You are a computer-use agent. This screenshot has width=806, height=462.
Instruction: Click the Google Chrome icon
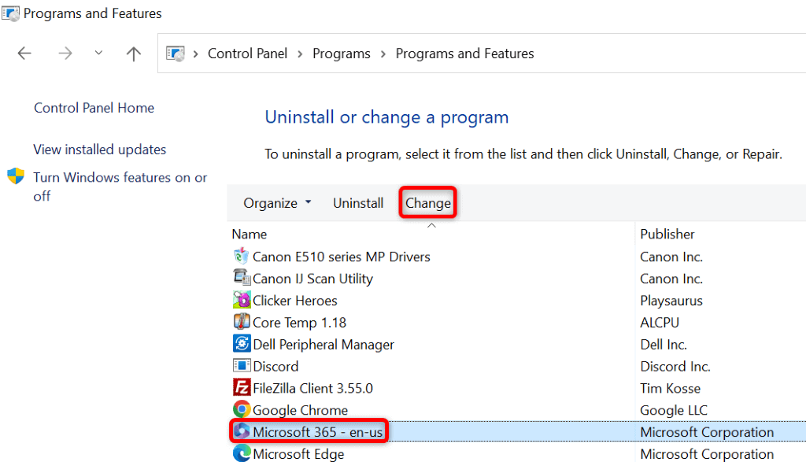pos(242,410)
